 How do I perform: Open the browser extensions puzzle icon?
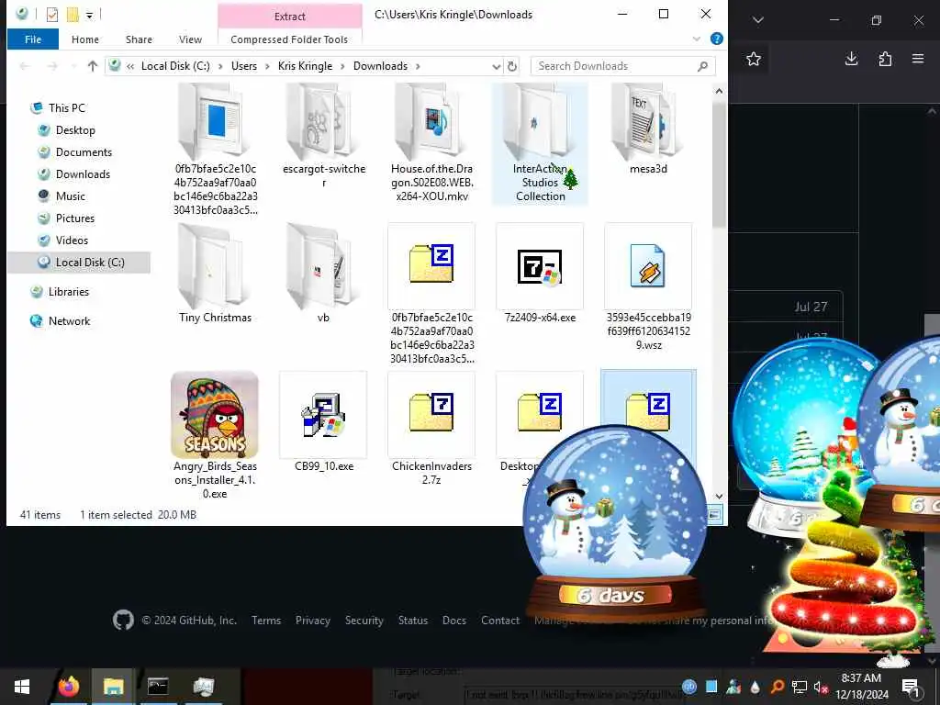coord(885,59)
